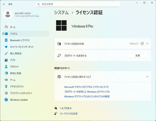Image resolution: width=156 pixels, height=121 pixels.
Task: Open ホーム in the sidebar
Action: pos(26,27)
